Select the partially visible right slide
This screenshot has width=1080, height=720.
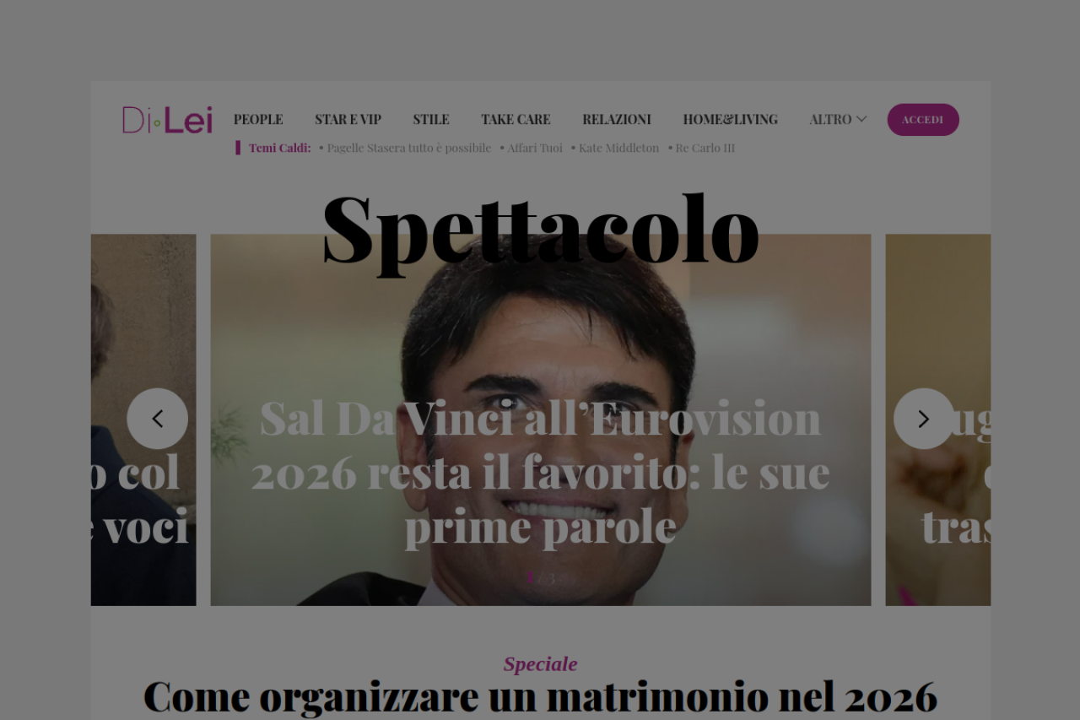(938, 420)
